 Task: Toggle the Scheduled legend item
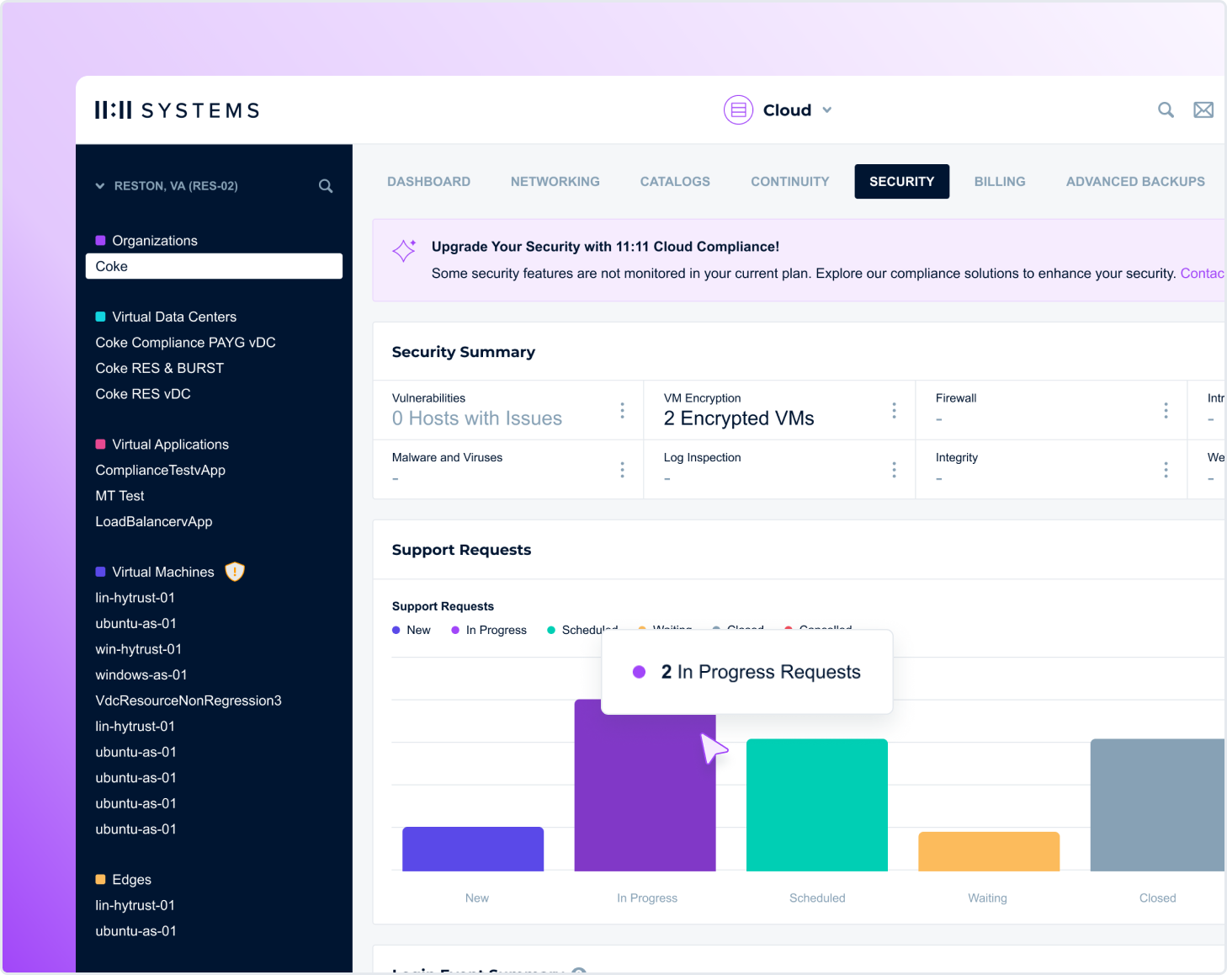[x=582, y=630]
